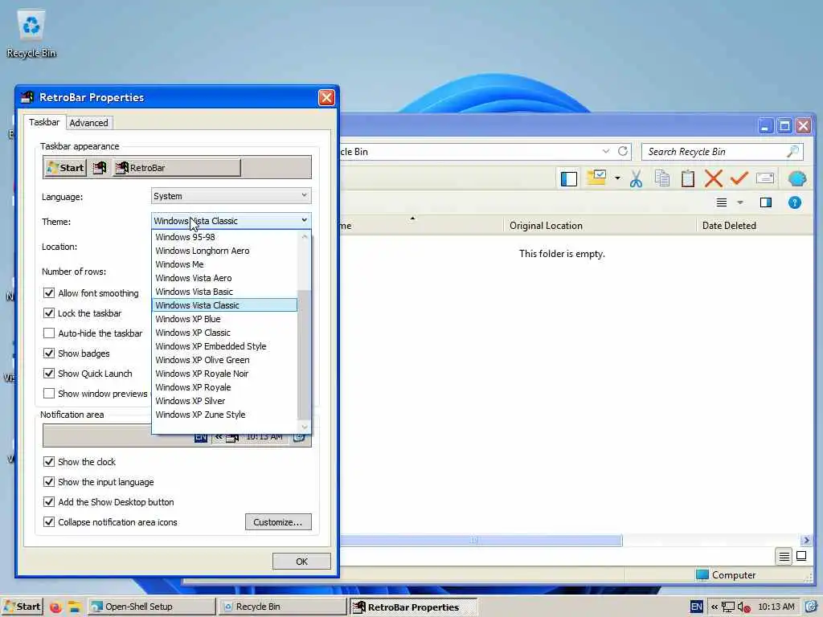Image resolution: width=823 pixels, height=617 pixels.
Task: Select Windows XP Zune Style theme
Action: click(224, 415)
